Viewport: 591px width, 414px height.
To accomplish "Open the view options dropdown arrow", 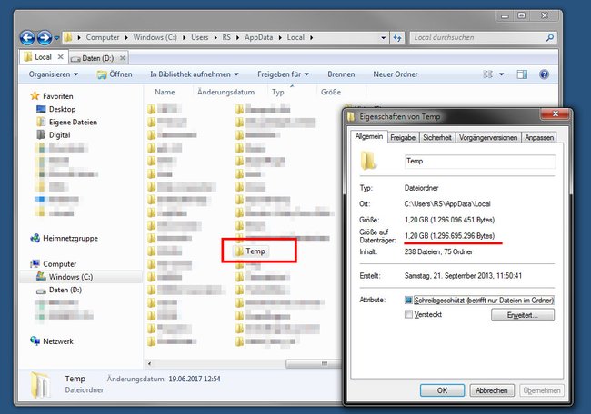I will pos(501,74).
